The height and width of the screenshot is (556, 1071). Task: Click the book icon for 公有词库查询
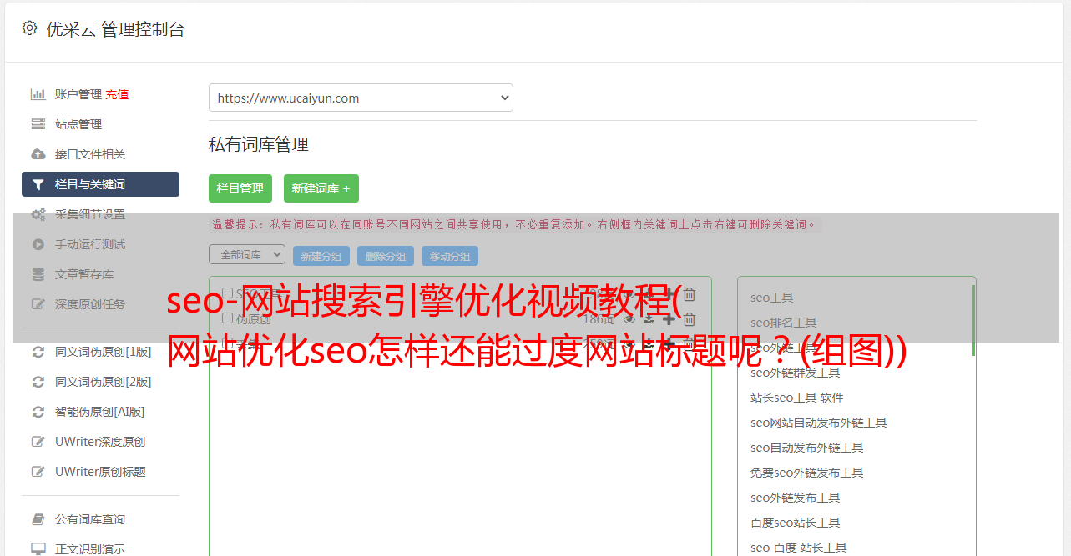coord(38,519)
